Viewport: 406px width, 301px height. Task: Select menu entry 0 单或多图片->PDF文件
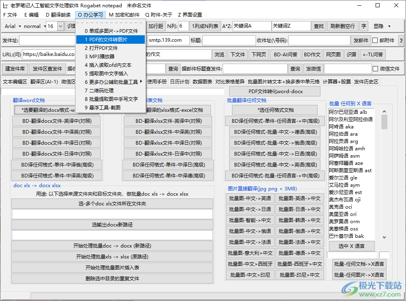[x=111, y=31]
